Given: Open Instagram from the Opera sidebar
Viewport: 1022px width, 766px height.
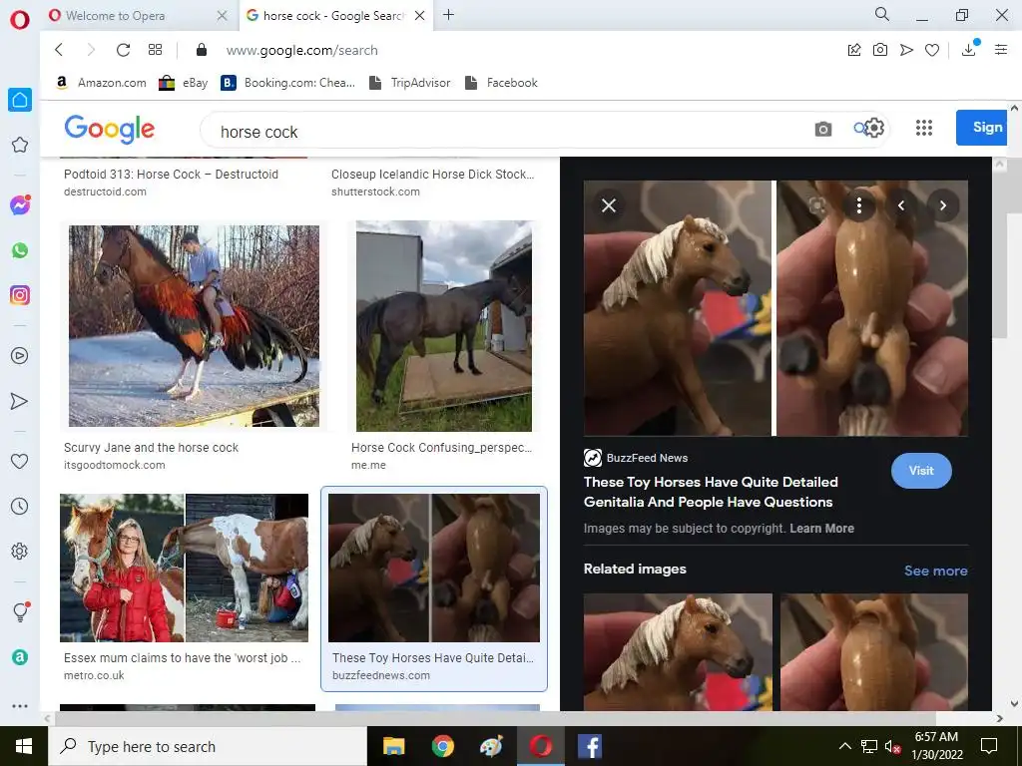Looking at the screenshot, I should click(x=20, y=295).
